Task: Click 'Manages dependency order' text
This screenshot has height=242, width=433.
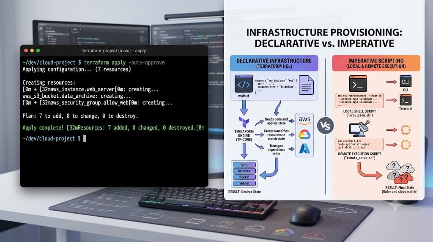Action: pyautogui.click(x=276, y=149)
